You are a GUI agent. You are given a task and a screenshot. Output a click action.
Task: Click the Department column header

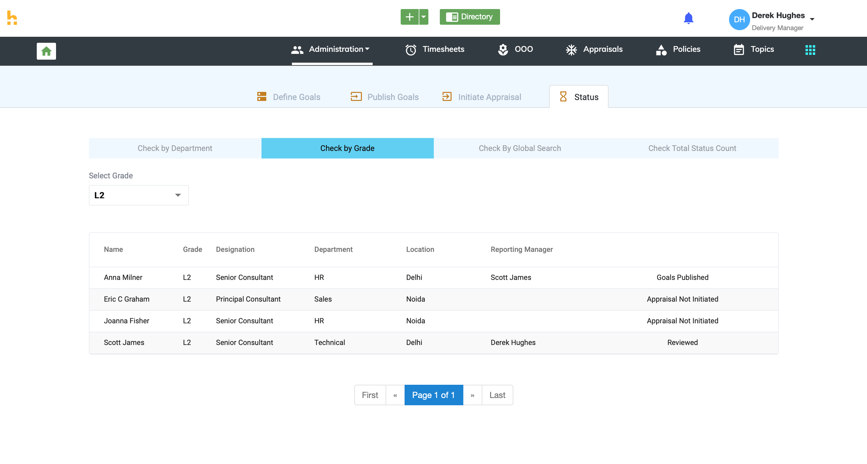[333, 249]
